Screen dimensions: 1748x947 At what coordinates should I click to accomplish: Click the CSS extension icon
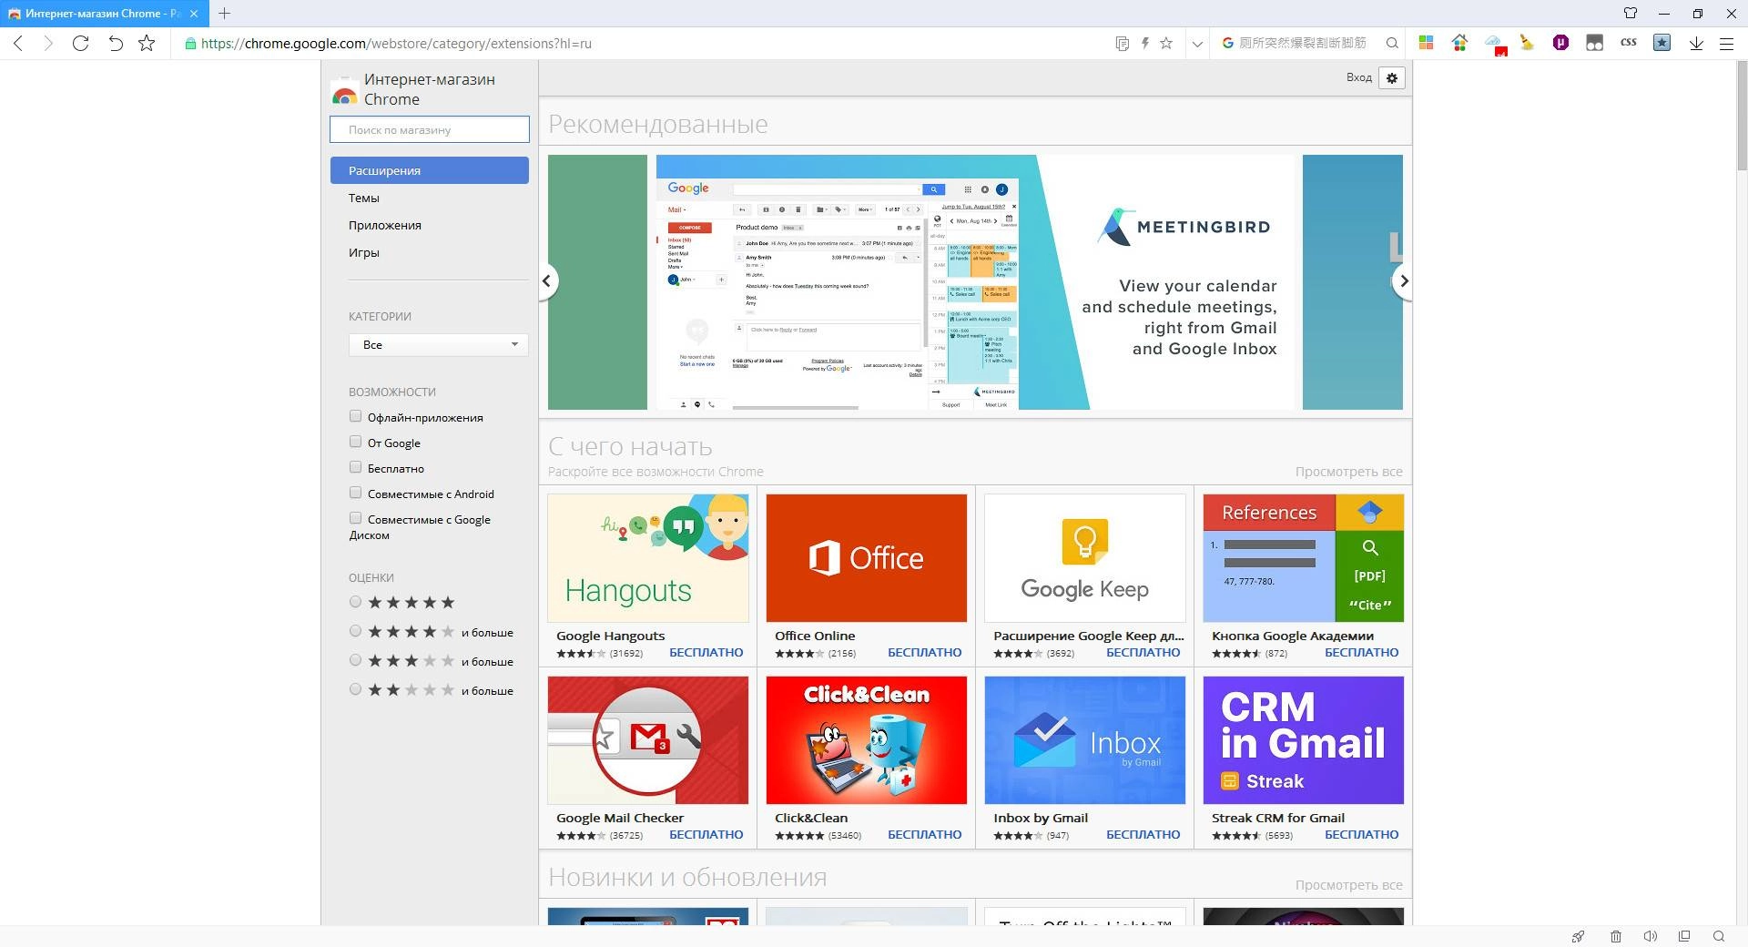click(1628, 43)
